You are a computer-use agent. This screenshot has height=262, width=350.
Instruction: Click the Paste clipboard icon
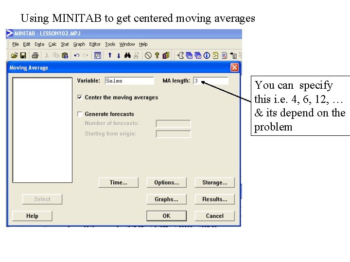(x=65, y=55)
